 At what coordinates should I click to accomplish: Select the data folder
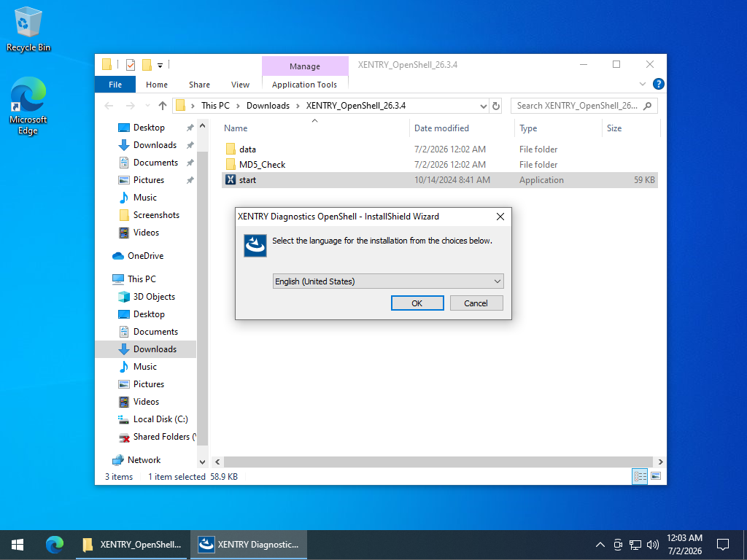[248, 149]
